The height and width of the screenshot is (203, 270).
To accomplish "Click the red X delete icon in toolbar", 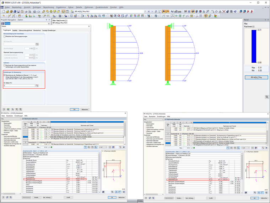I will pyautogui.click(x=224, y=11).
